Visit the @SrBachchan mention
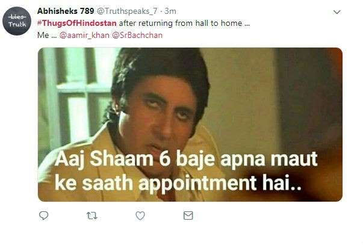The width and height of the screenshot is (363, 245). tap(137, 35)
